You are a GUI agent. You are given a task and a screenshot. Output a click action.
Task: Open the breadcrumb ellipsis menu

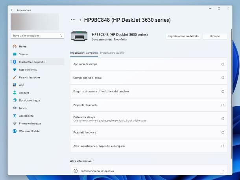coord(73,20)
